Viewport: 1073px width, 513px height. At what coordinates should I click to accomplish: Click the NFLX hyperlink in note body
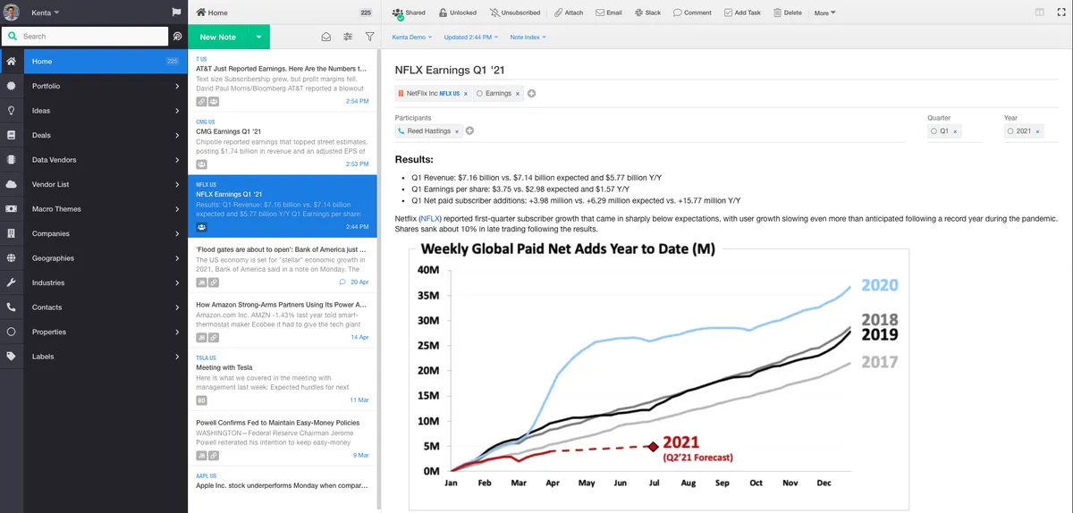pyautogui.click(x=431, y=218)
